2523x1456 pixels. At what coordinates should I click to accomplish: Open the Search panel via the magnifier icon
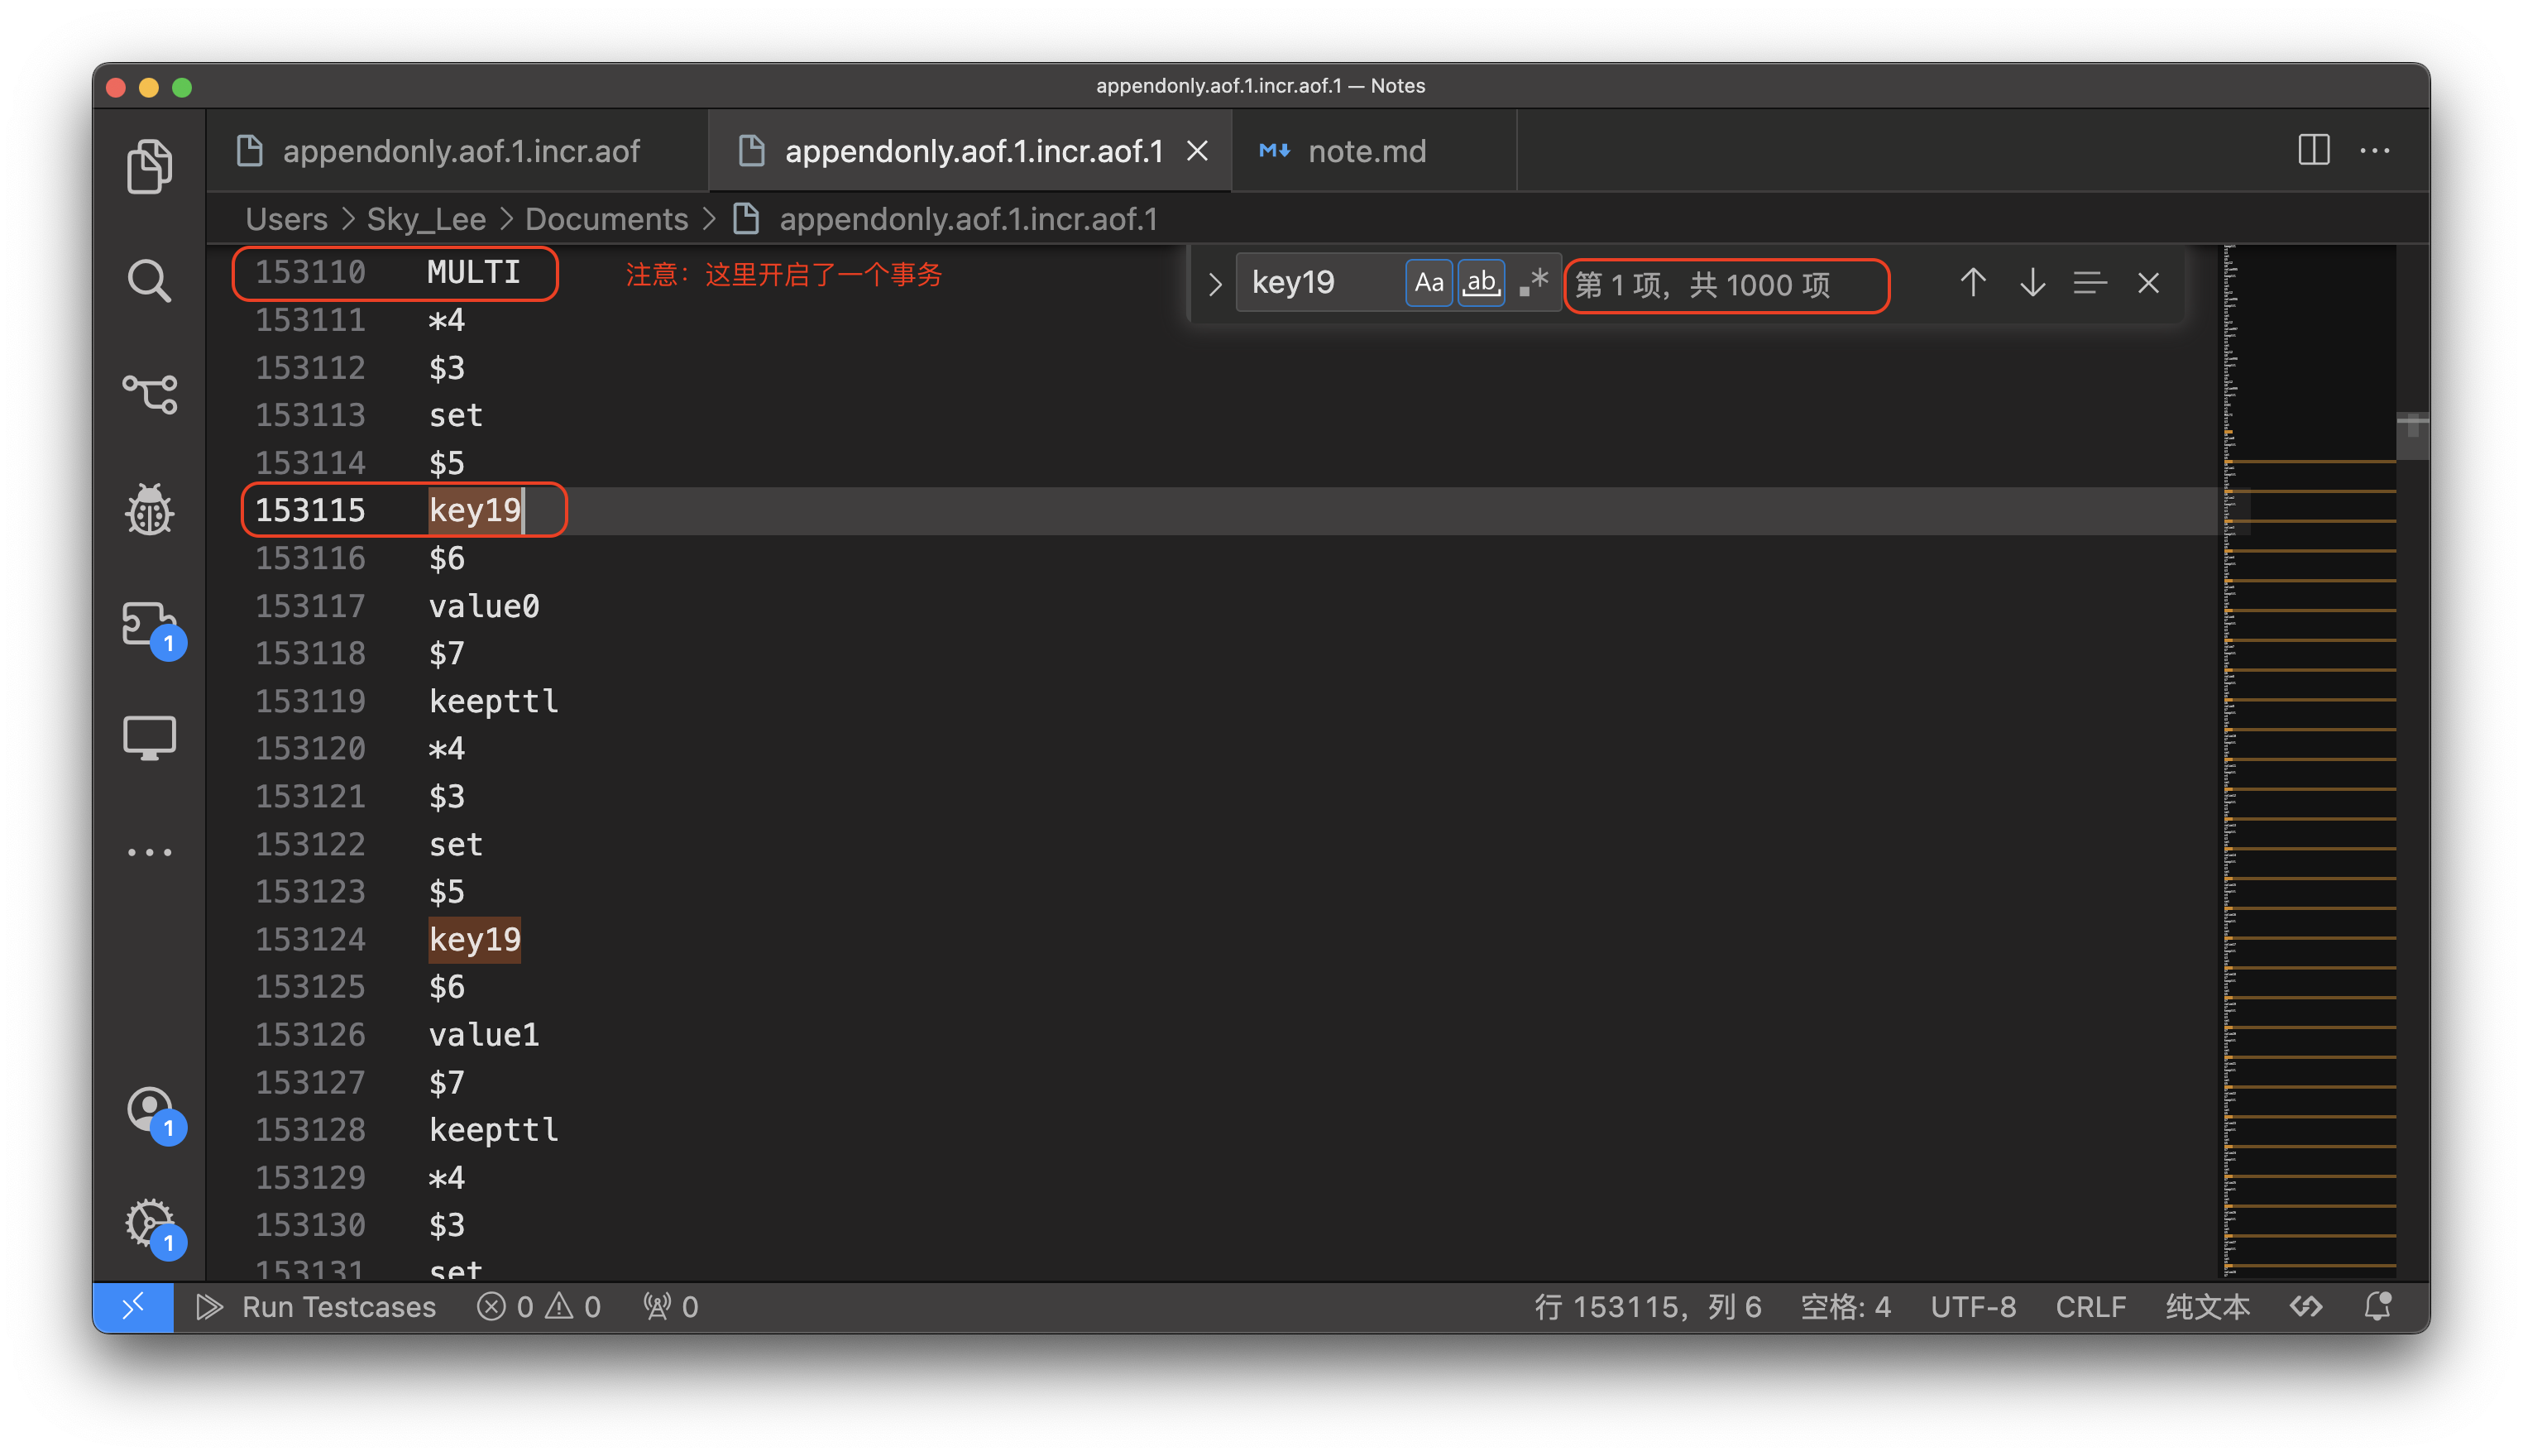tap(149, 281)
